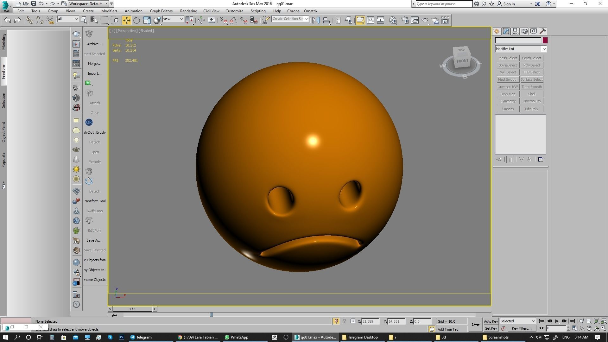This screenshot has height=342, width=608.
Task: Click the ViewCube FRONT face
Action: (462, 60)
